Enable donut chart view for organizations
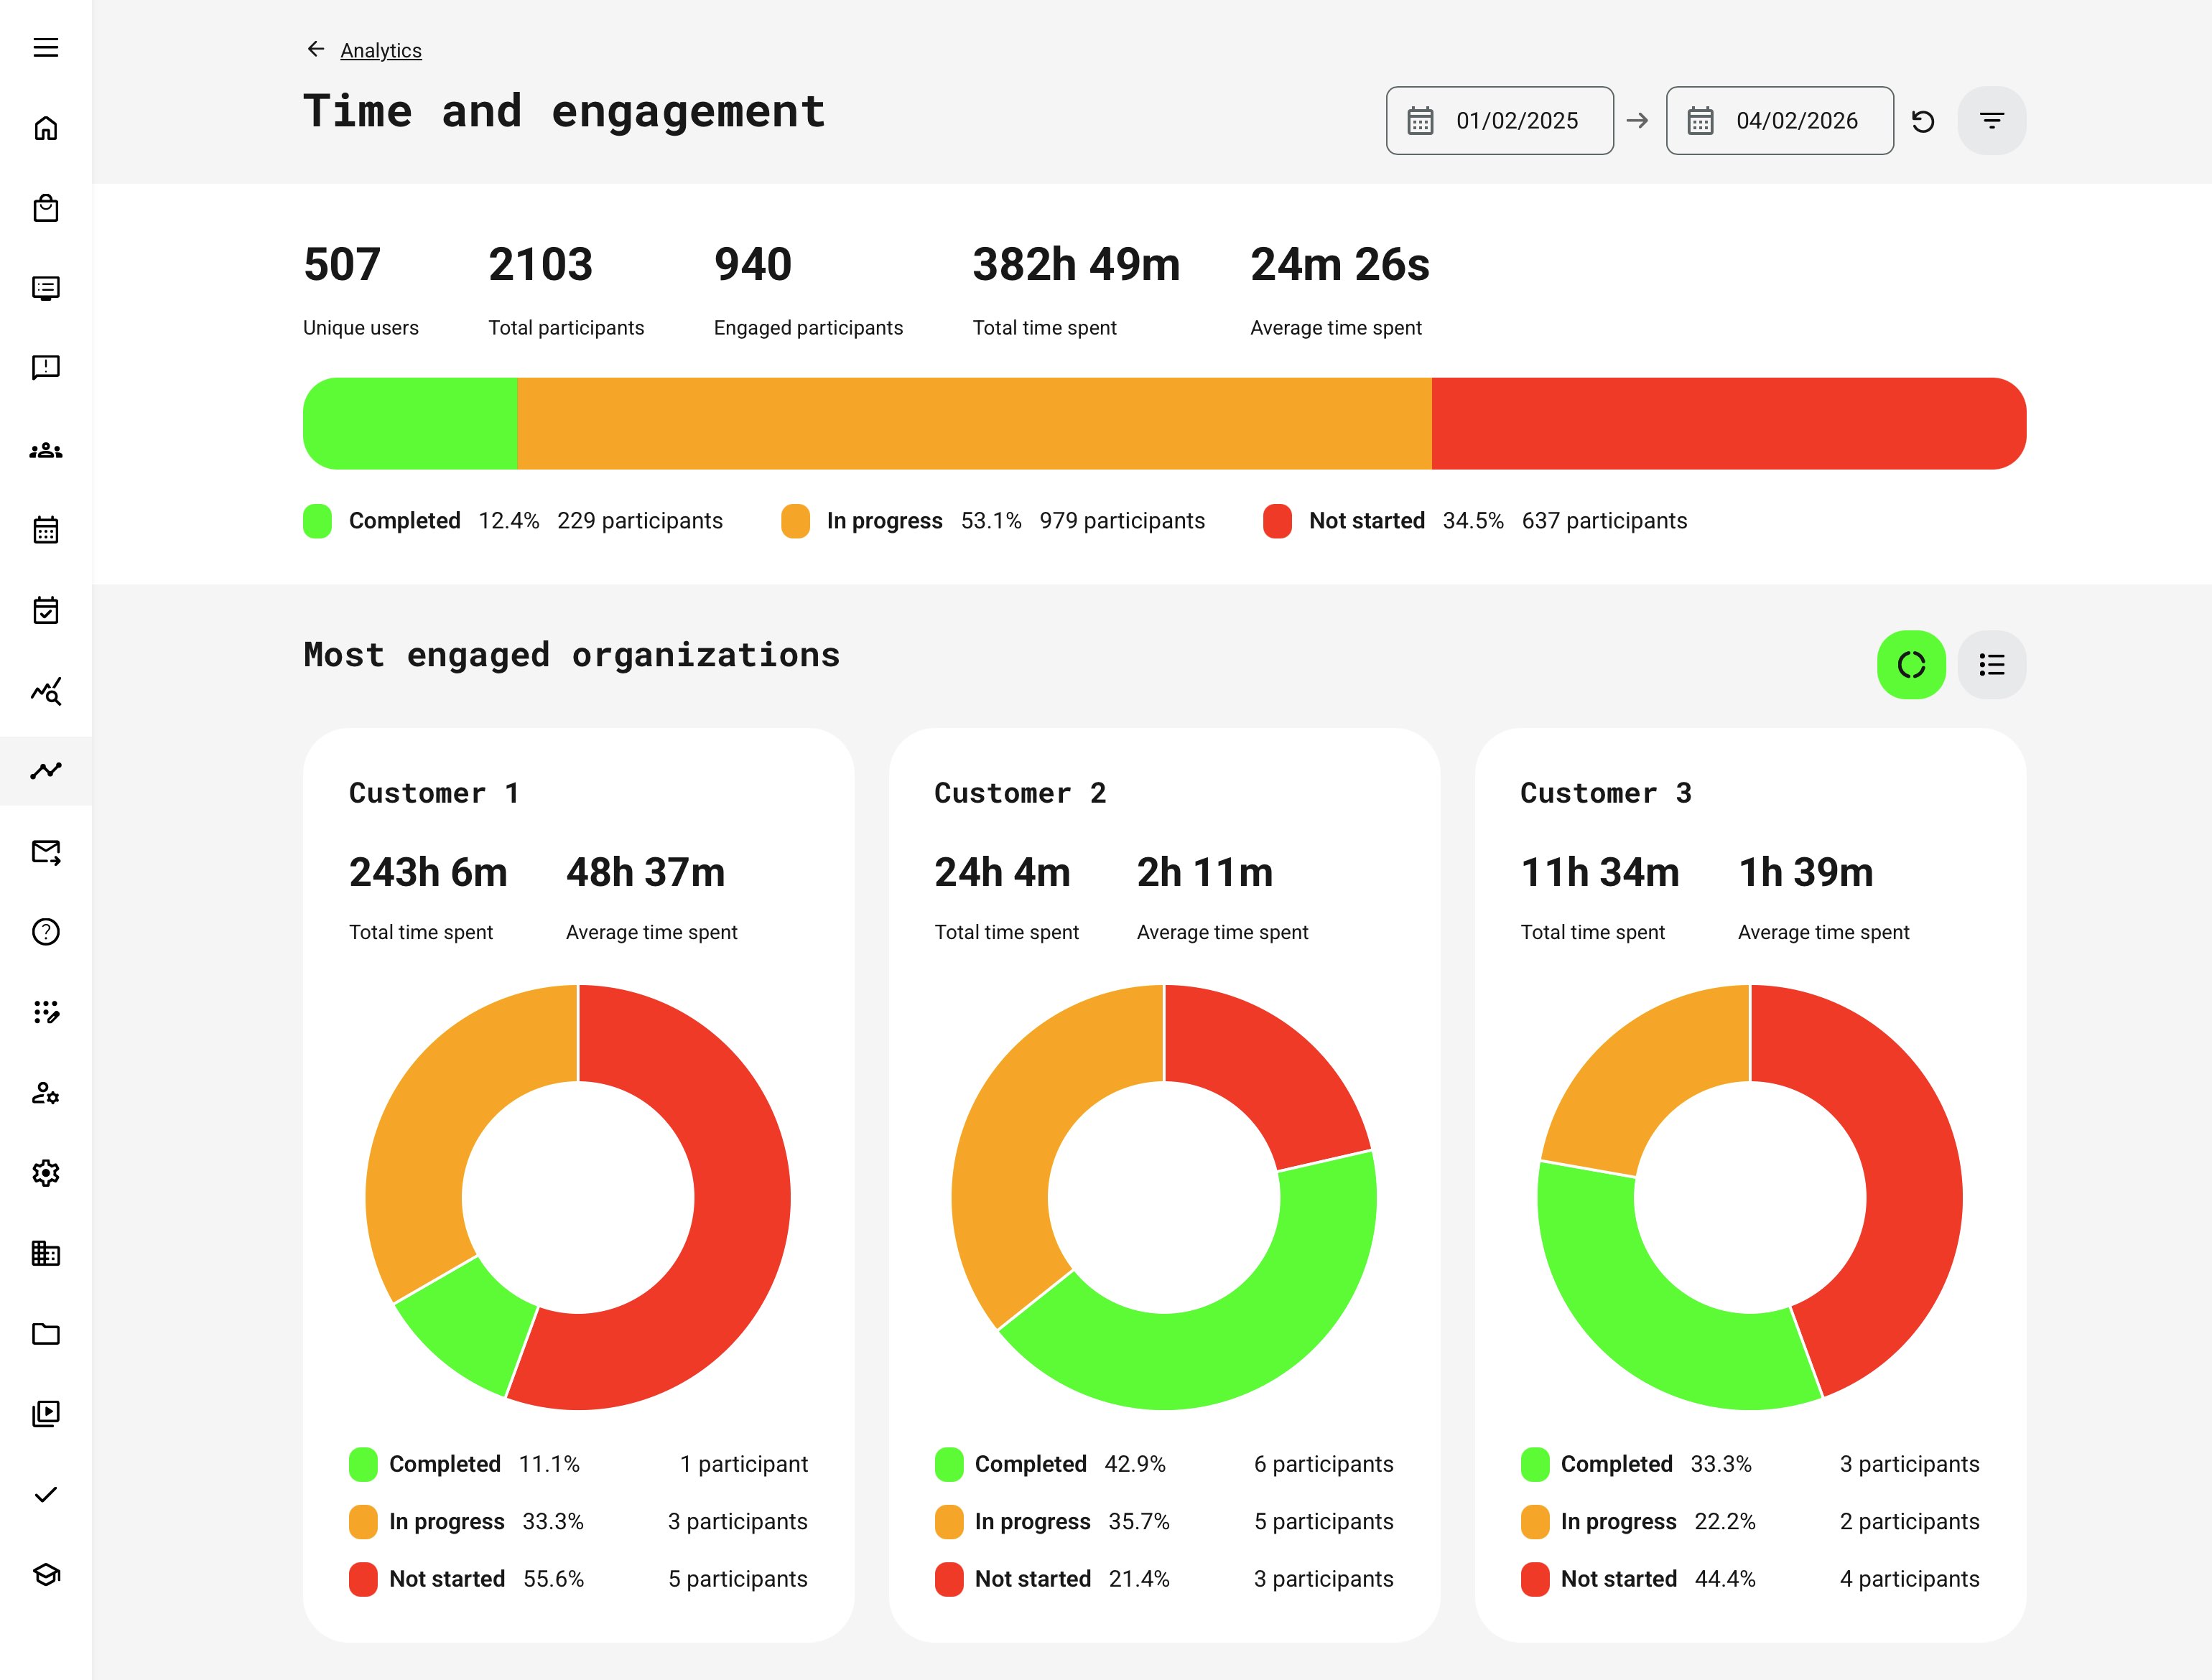 click(1911, 664)
